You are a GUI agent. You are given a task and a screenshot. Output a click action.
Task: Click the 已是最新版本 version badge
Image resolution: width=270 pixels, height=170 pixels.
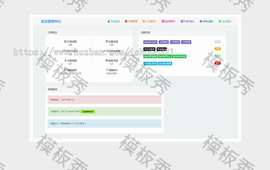[88, 111]
